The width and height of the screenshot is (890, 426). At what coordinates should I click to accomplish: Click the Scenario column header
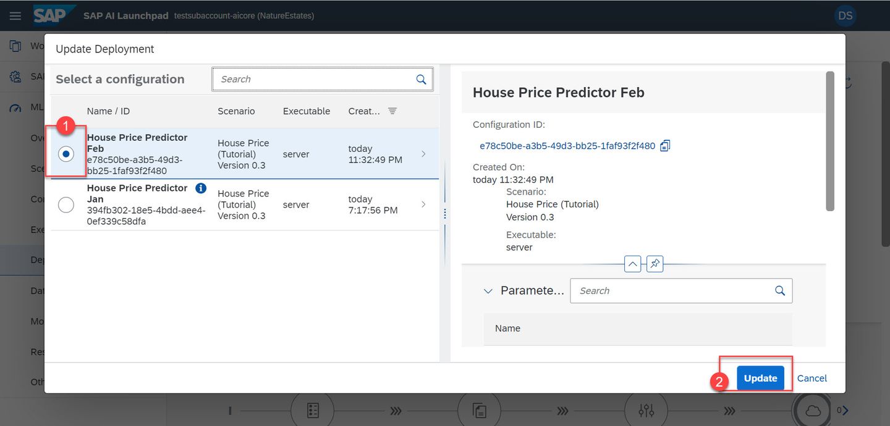(x=236, y=111)
